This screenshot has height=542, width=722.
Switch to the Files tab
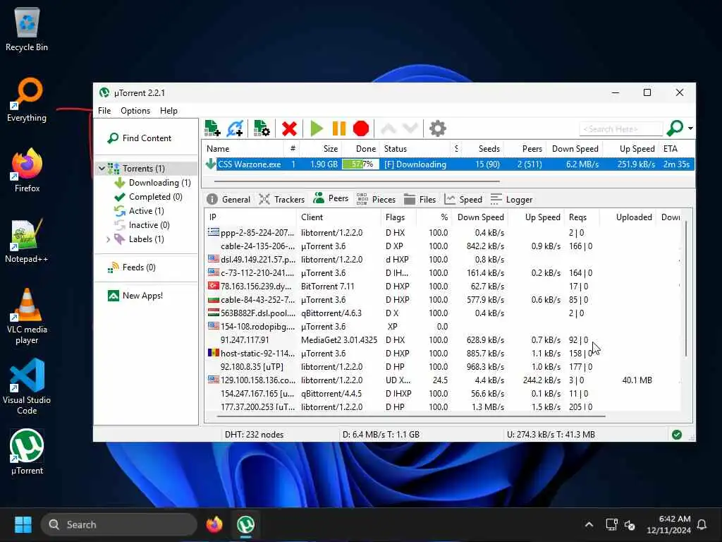420,200
